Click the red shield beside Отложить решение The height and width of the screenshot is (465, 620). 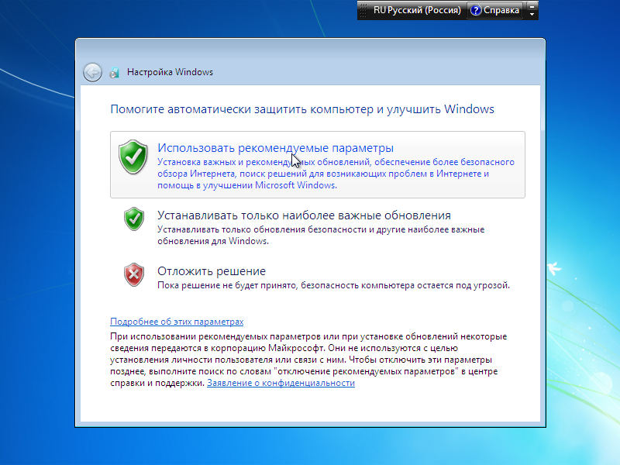[x=134, y=274]
